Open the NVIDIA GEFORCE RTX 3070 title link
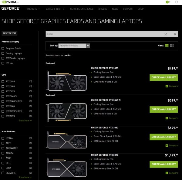The height and width of the screenshot is (180, 182). coord(104,68)
